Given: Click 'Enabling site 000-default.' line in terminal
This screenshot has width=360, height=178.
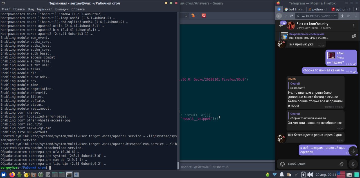Looking at the screenshot, I should tap(25, 132).
